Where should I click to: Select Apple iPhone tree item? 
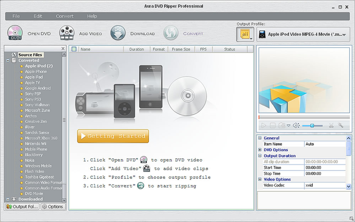pos(36,71)
